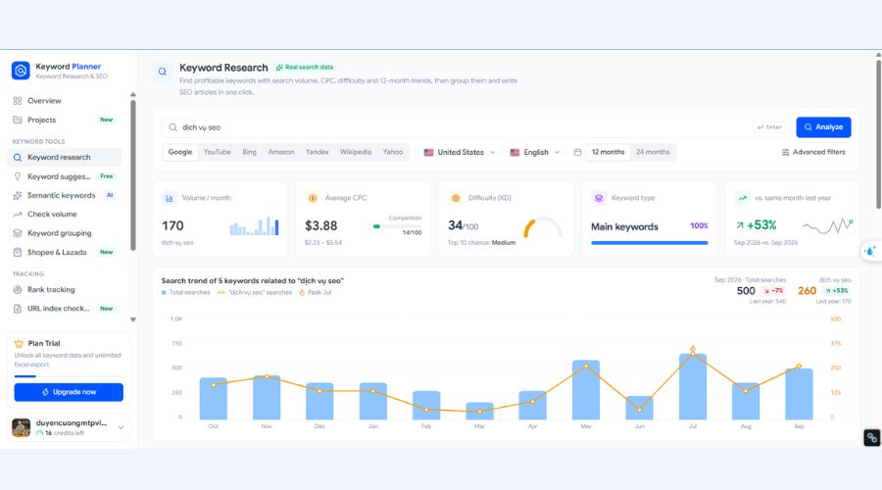The width and height of the screenshot is (882, 490).
Task: Click the Upgrade now button
Action: point(69,392)
